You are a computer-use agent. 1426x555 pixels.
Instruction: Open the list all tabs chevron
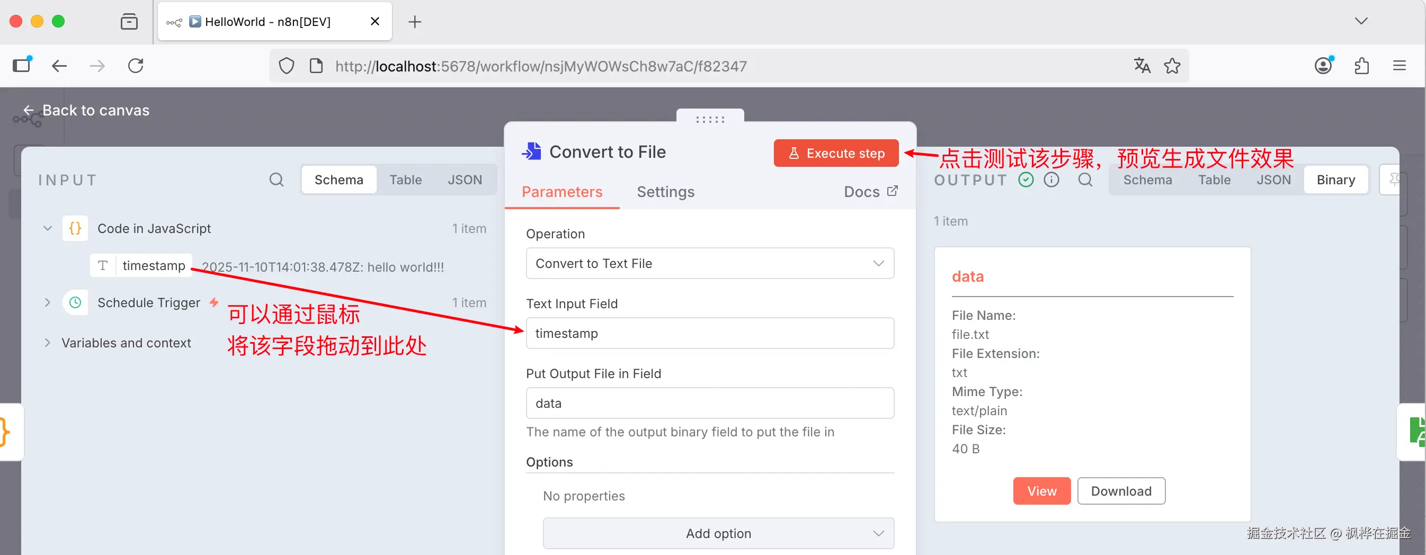click(x=1361, y=21)
